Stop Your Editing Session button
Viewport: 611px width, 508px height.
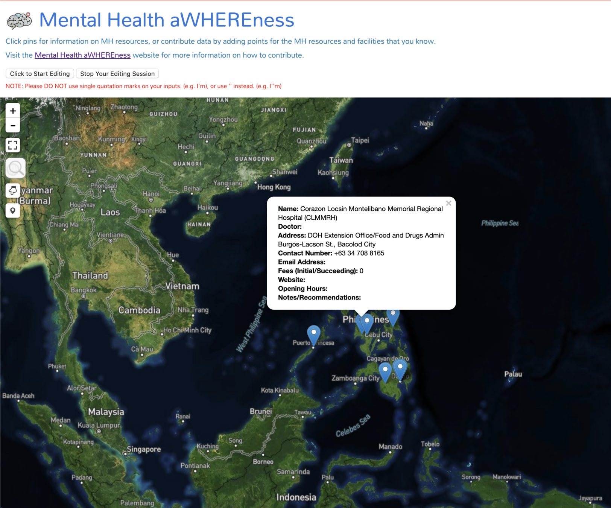click(x=117, y=74)
